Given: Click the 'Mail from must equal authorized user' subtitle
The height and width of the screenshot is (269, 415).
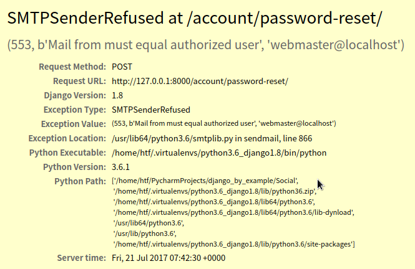Looking at the screenshot, I should coord(206,45).
